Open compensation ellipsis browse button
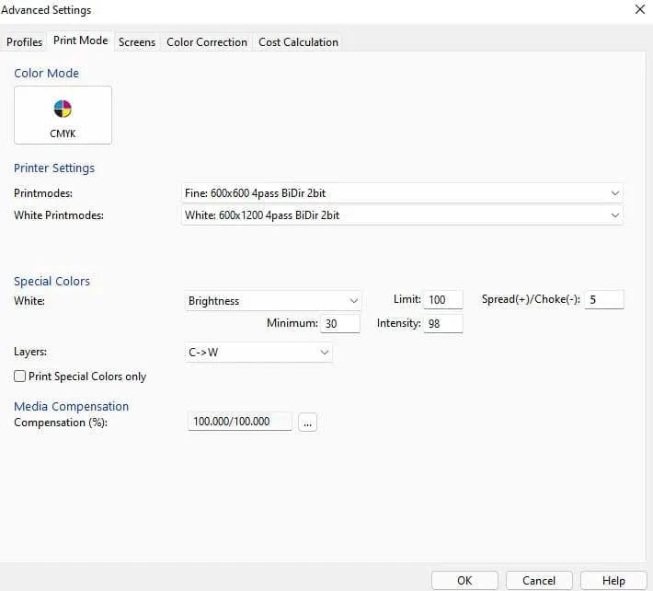Image resolution: width=653 pixels, height=591 pixels. (307, 422)
